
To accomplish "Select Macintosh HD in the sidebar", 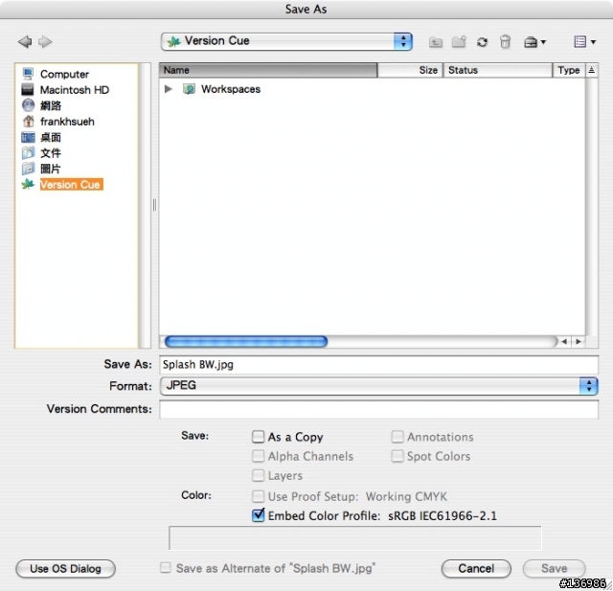I will (75, 90).
